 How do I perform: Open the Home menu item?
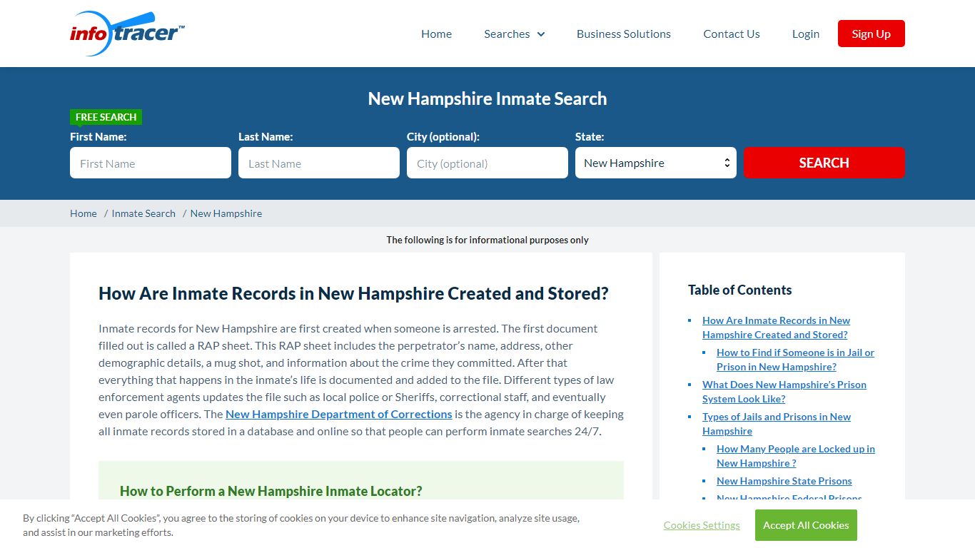436,34
